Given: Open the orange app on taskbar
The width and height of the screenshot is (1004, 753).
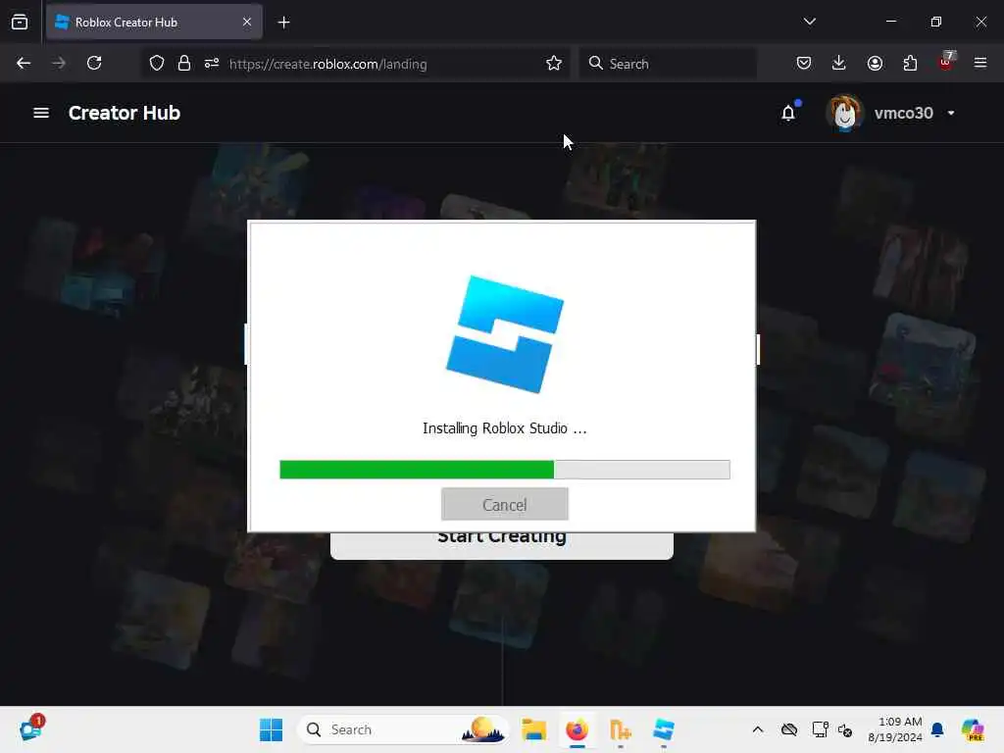Looking at the screenshot, I should (x=620, y=729).
